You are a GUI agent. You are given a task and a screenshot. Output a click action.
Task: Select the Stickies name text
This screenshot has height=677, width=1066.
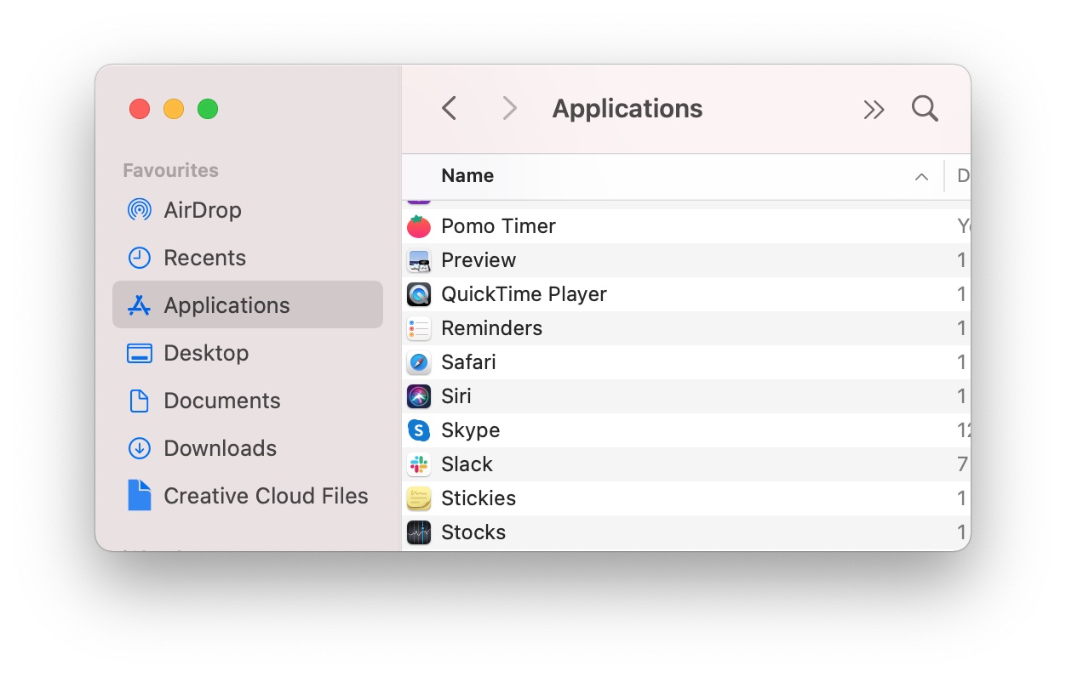[x=479, y=498]
